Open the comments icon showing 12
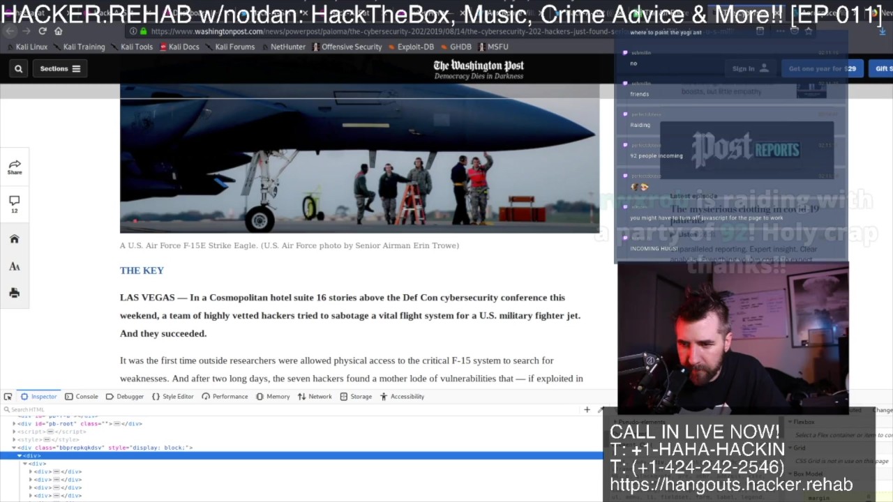 (15, 204)
